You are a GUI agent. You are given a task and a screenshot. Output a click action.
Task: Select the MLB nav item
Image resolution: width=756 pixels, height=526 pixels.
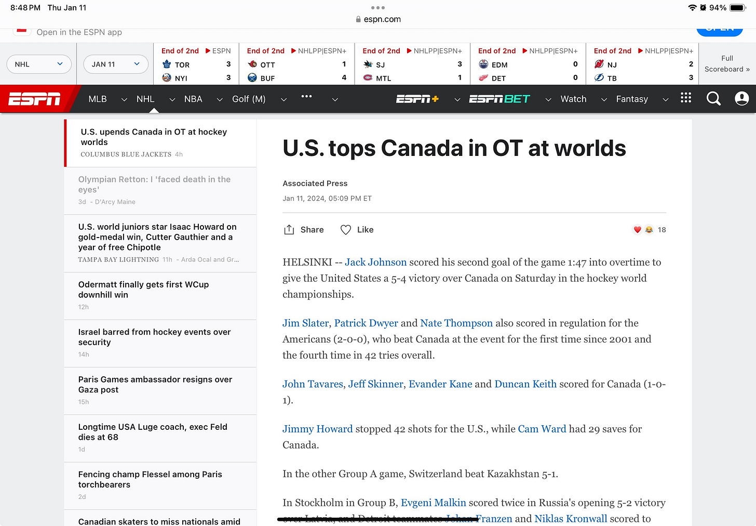(x=98, y=99)
